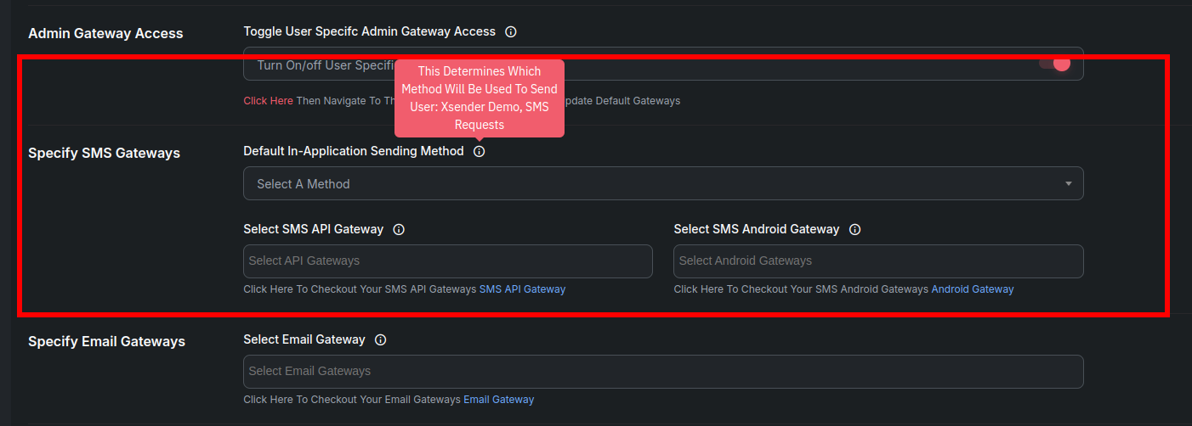The width and height of the screenshot is (1192, 426).
Task: Open the Select A Method dropdown
Action: 663,183
